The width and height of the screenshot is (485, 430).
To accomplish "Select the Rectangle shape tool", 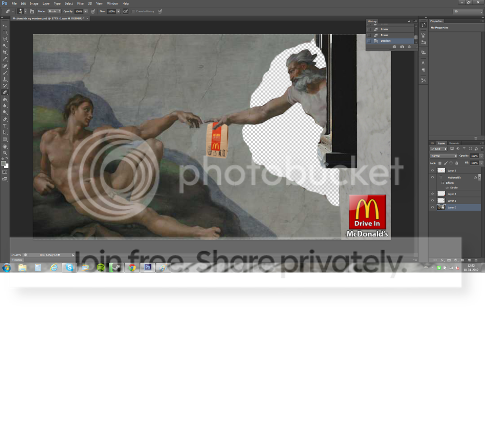I will pyautogui.click(x=5, y=139).
